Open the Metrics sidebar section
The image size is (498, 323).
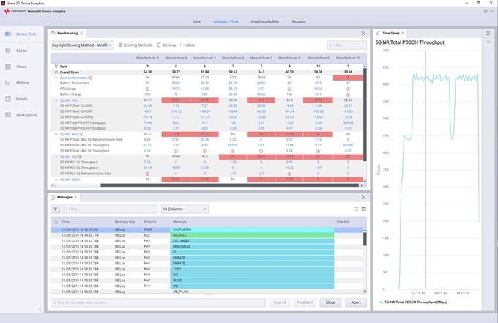pos(21,83)
